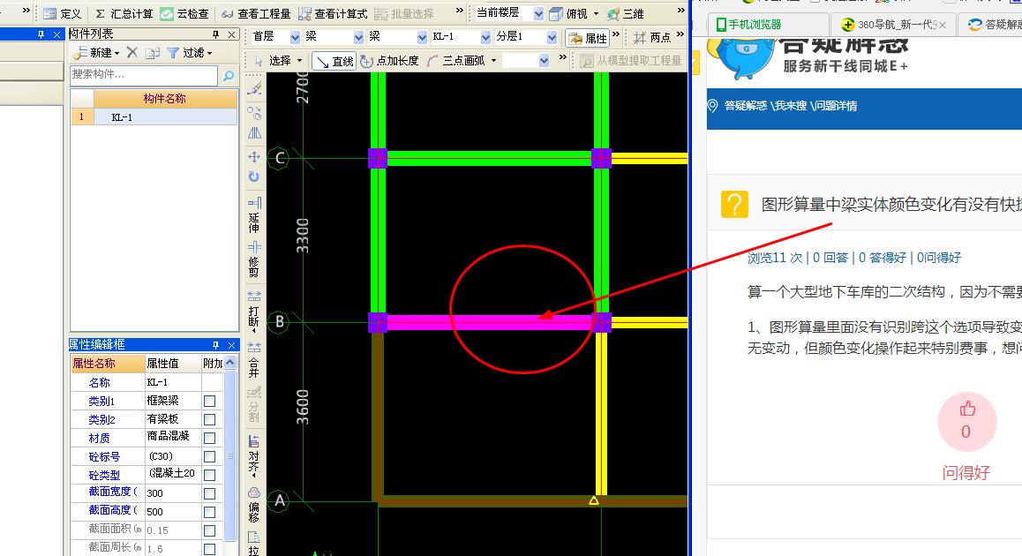Select KL-1 row in component list
1022x556 pixels.
pos(154,117)
